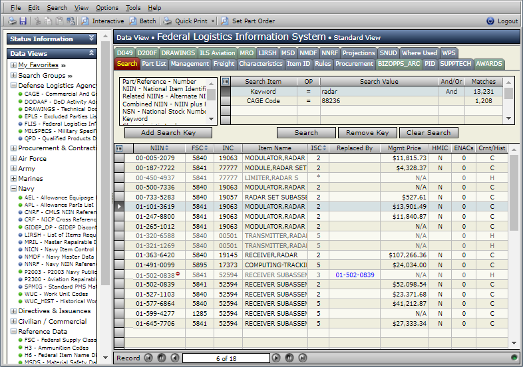Expand the Search Groups tree node

[13, 75]
